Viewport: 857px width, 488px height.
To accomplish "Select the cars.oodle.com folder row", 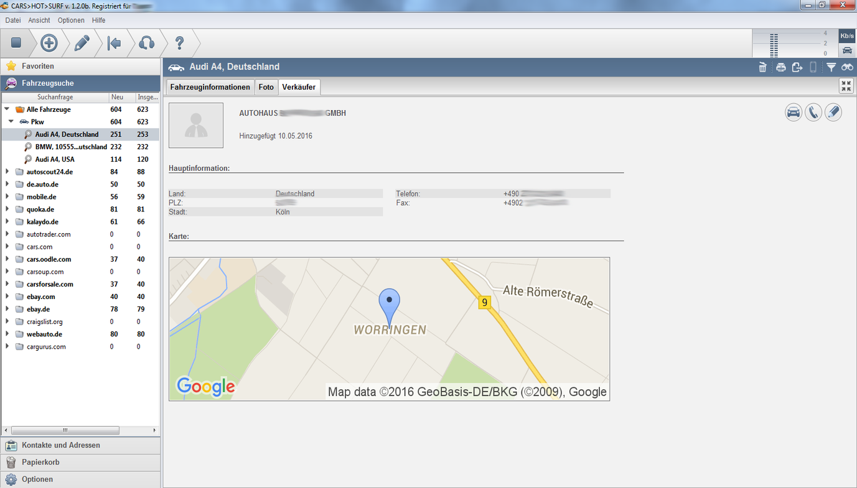I will pos(80,259).
